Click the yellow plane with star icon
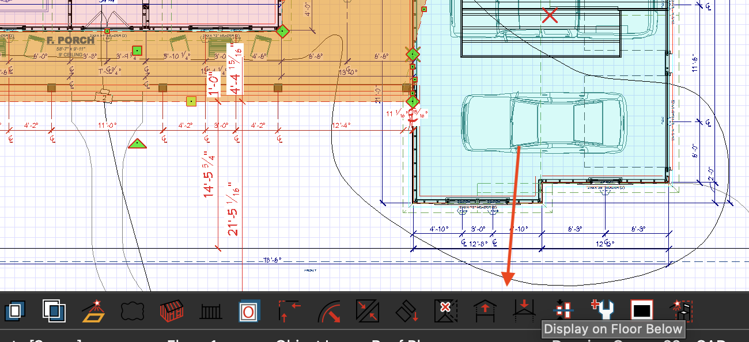The height and width of the screenshot is (342, 749). (92, 311)
